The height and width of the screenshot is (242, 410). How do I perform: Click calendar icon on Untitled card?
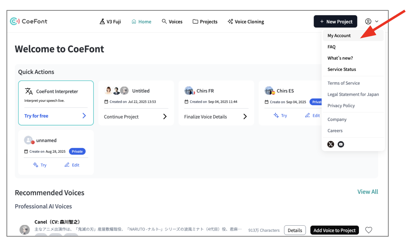point(106,102)
